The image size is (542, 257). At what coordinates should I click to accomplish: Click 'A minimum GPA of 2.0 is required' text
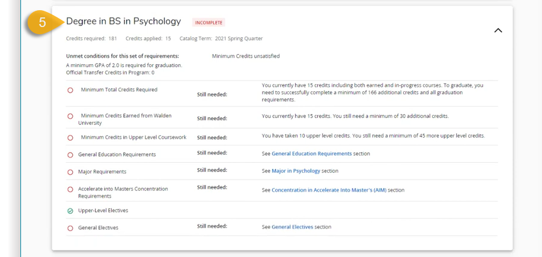tap(124, 65)
